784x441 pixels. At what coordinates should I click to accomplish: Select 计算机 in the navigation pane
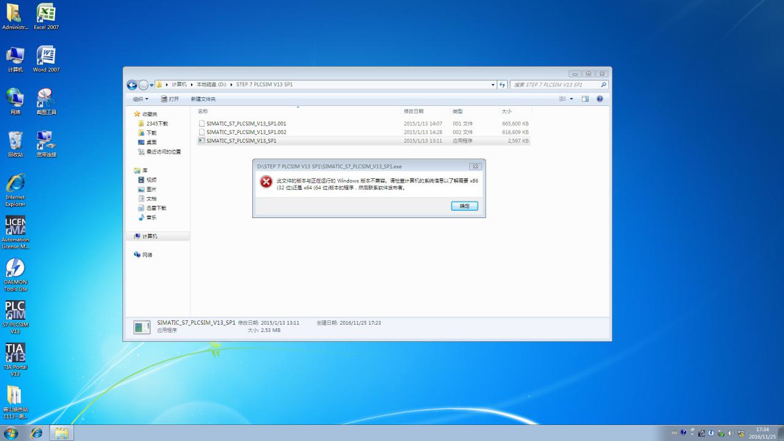pyautogui.click(x=149, y=236)
